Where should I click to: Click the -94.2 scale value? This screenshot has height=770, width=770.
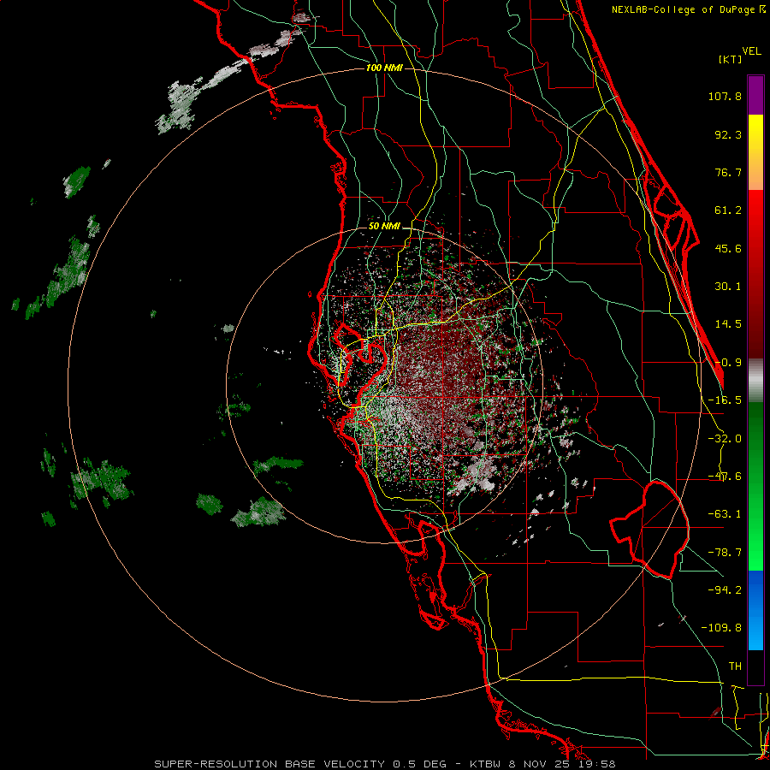click(725, 589)
